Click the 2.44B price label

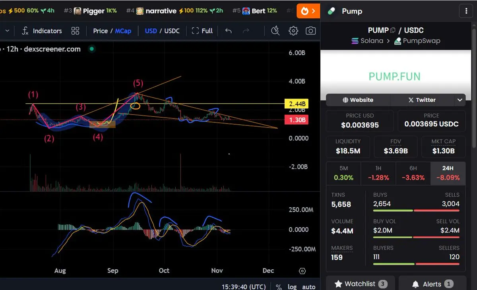click(x=297, y=104)
